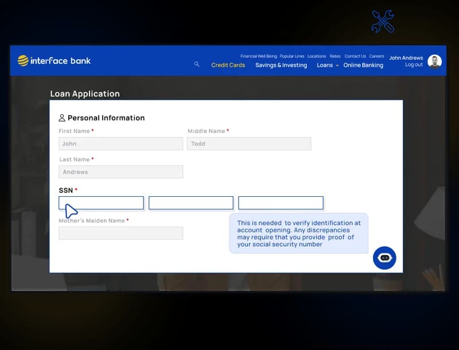This screenshot has height=350, width=459.
Task: Open Financial Well Being link
Action: click(259, 56)
